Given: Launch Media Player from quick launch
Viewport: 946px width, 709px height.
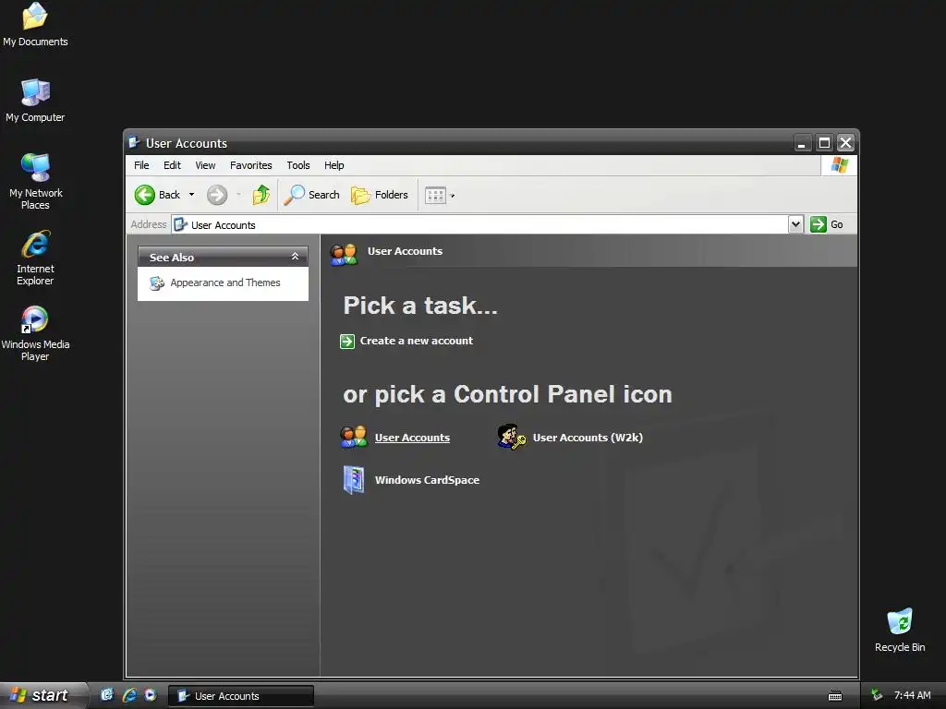Looking at the screenshot, I should tap(151, 695).
